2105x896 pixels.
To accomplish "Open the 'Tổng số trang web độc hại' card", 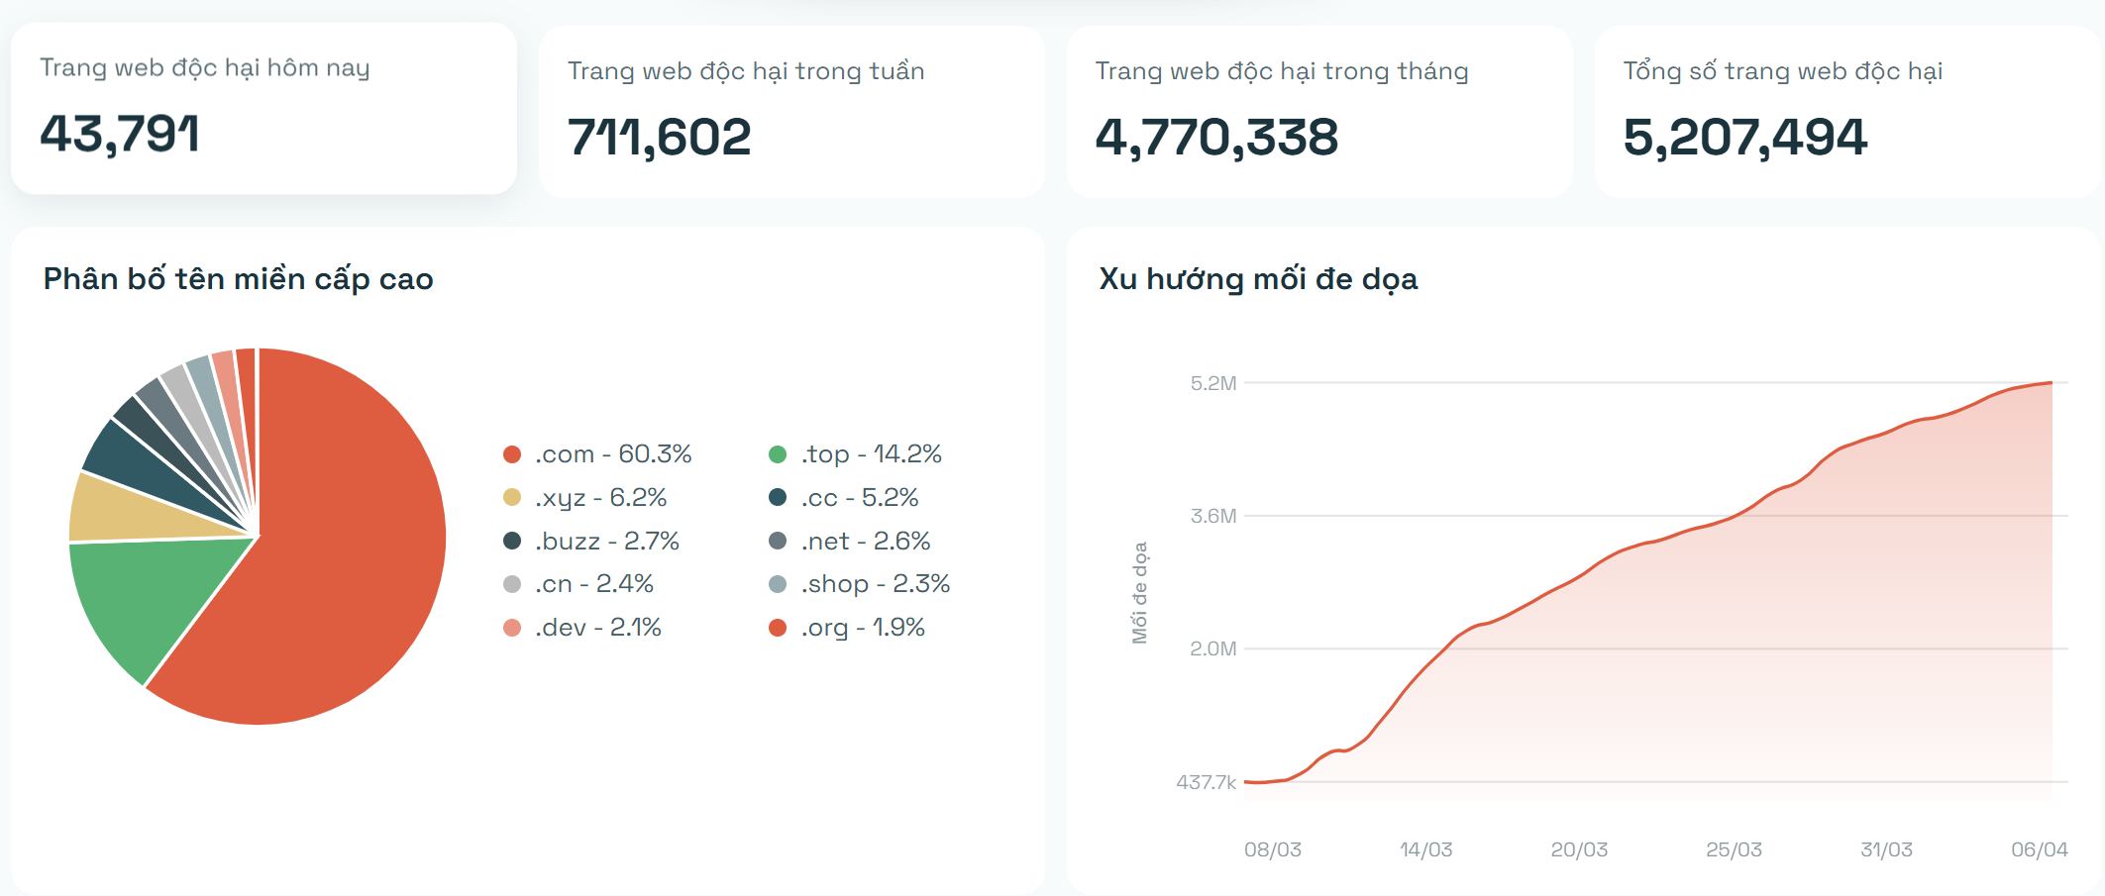I will click(1842, 109).
